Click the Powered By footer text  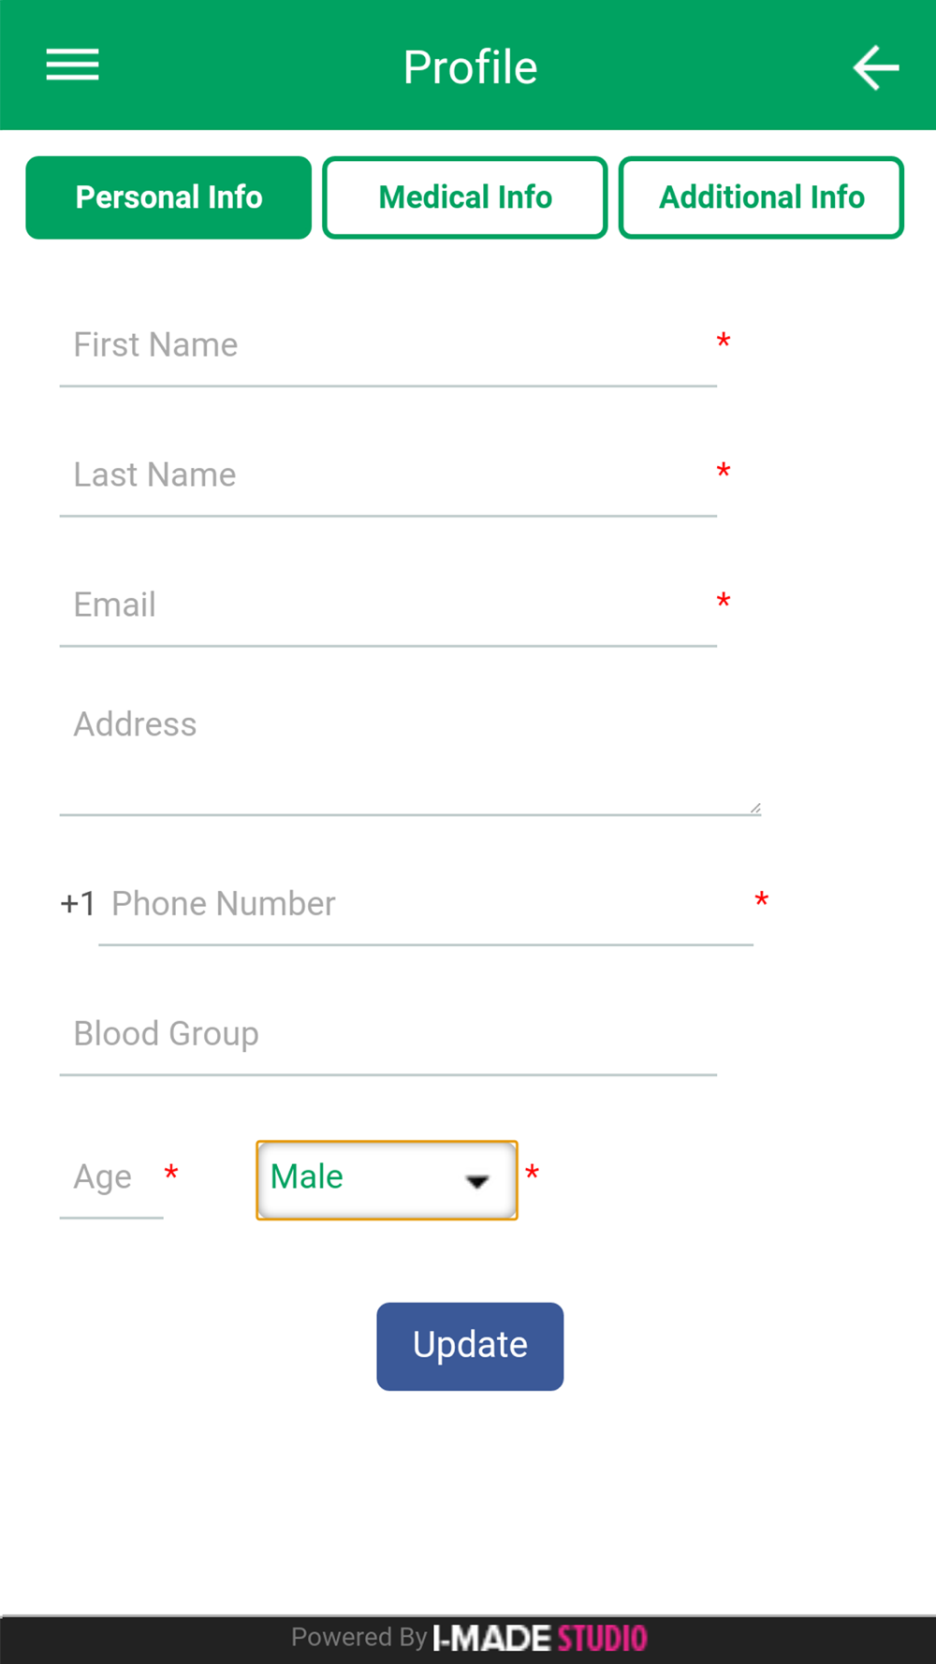pos(358,1637)
